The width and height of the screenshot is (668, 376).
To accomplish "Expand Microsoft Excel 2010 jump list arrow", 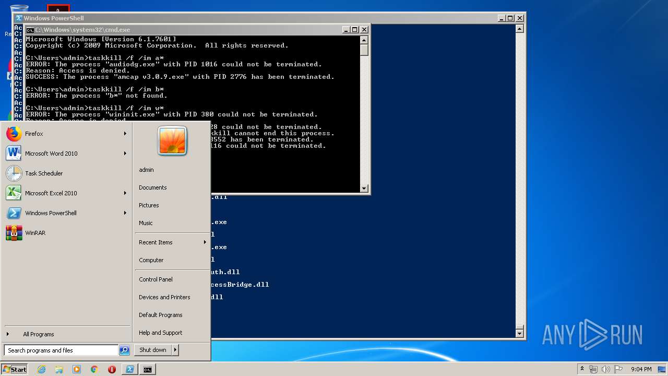I will pyautogui.click(x=125, y=193).
